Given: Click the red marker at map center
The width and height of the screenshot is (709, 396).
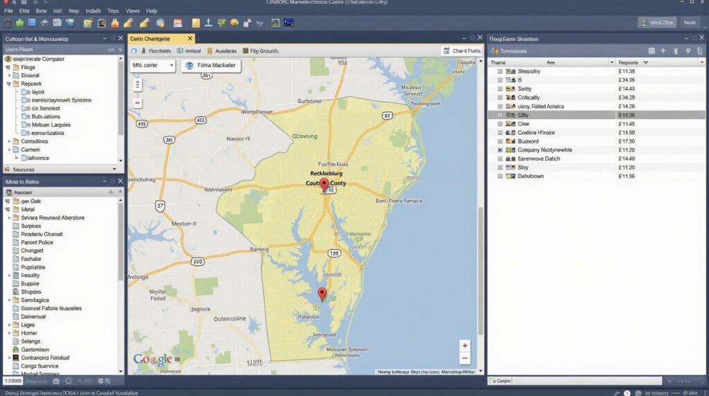Looking at the screenshot, I should (324, 184).
